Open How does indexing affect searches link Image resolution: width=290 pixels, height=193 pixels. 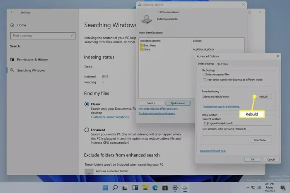pos(158,109)
